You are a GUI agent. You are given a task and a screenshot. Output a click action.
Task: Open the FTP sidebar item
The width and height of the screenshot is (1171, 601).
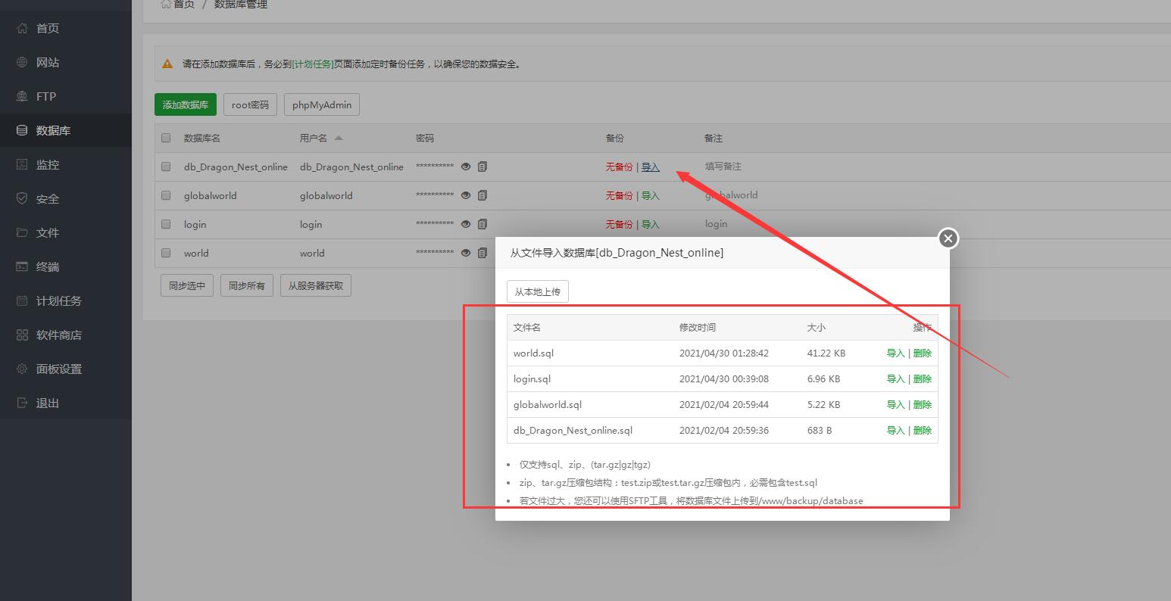point(66,96)
